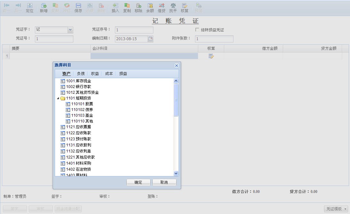Viewport: 350px width, 214px height.
Task: Toggle the 结转损益凭证 checkbox
Action: 197,30
